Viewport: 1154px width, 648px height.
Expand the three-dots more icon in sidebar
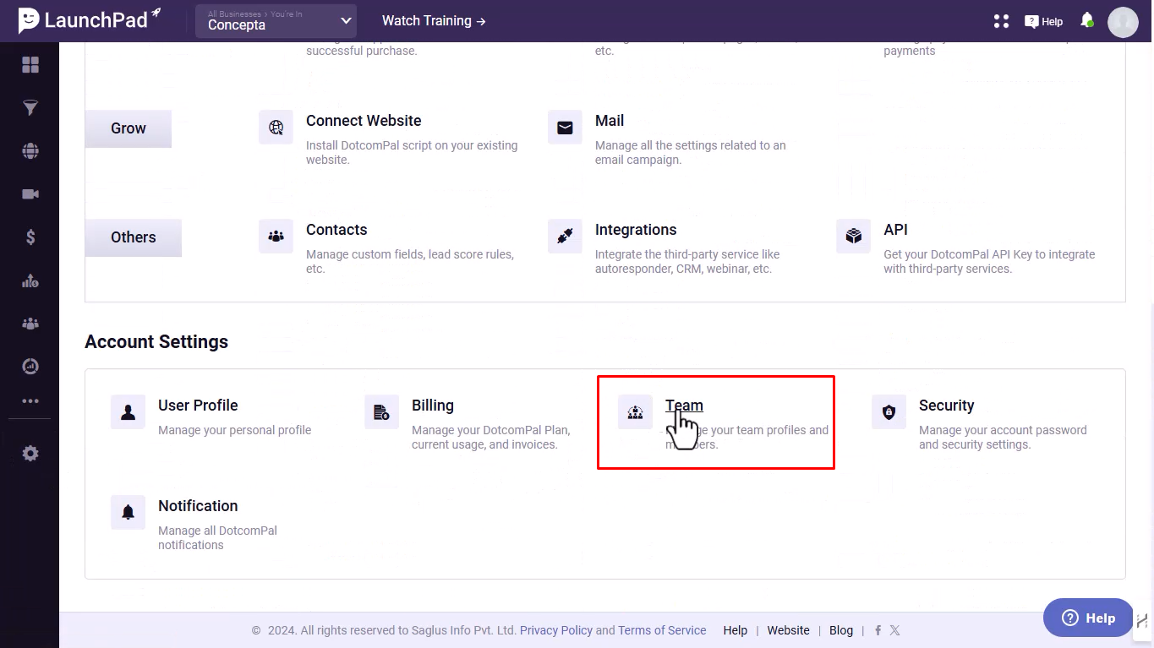(x=30, y=401)
